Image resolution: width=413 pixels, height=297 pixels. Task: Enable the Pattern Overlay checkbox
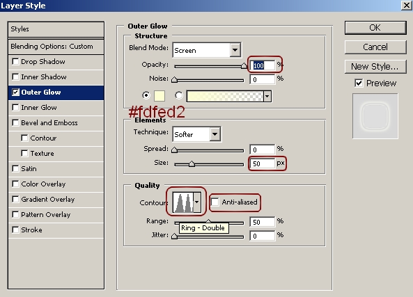point(15,214)
